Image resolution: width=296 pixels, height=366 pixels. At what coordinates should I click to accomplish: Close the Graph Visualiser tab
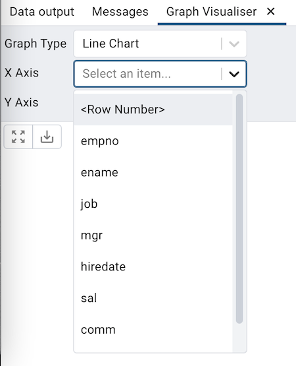(270, 11)
